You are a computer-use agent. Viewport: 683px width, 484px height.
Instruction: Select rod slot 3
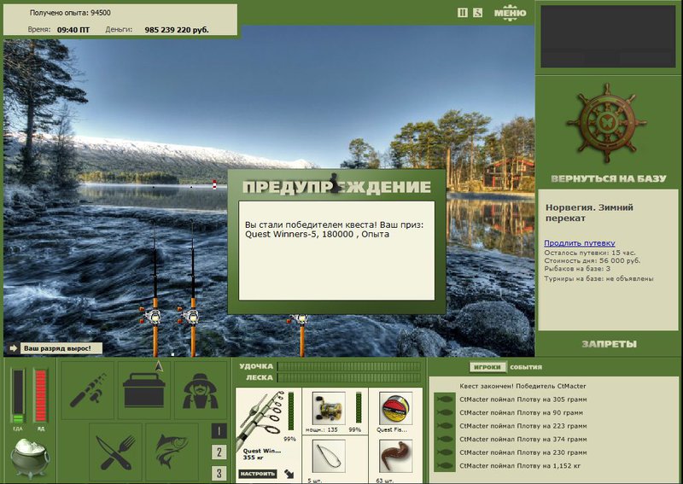pyautogui.click(x=219, y=474)
